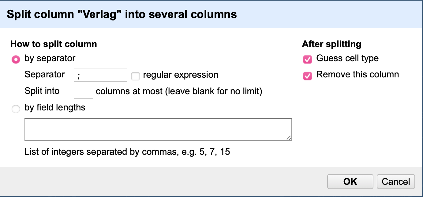
Task: Click the "Separator" field label
Action: (45, 75)
